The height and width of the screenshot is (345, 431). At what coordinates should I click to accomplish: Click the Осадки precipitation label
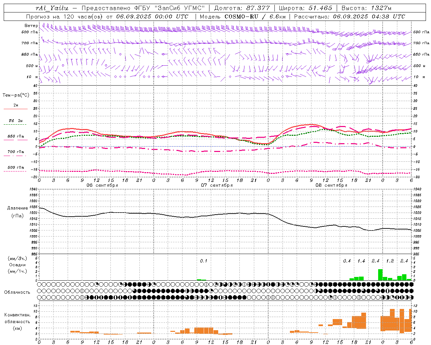pyautogui.click(x=17, y=265)
